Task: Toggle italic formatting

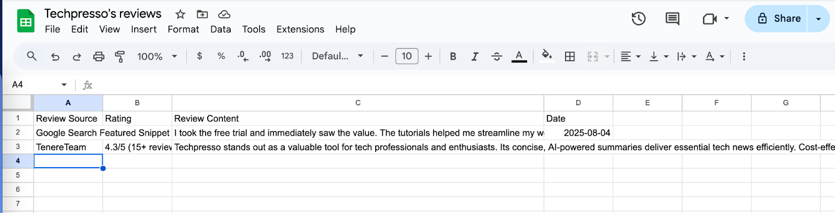Action: pyautogui.click(x=475, y=56)
